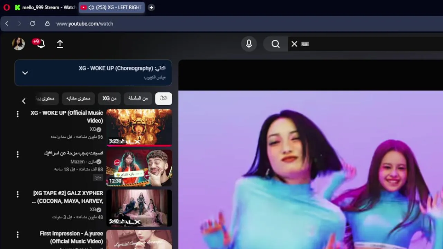Open the account avatar menu
The image size is (443, 249).
click(18, 44)
